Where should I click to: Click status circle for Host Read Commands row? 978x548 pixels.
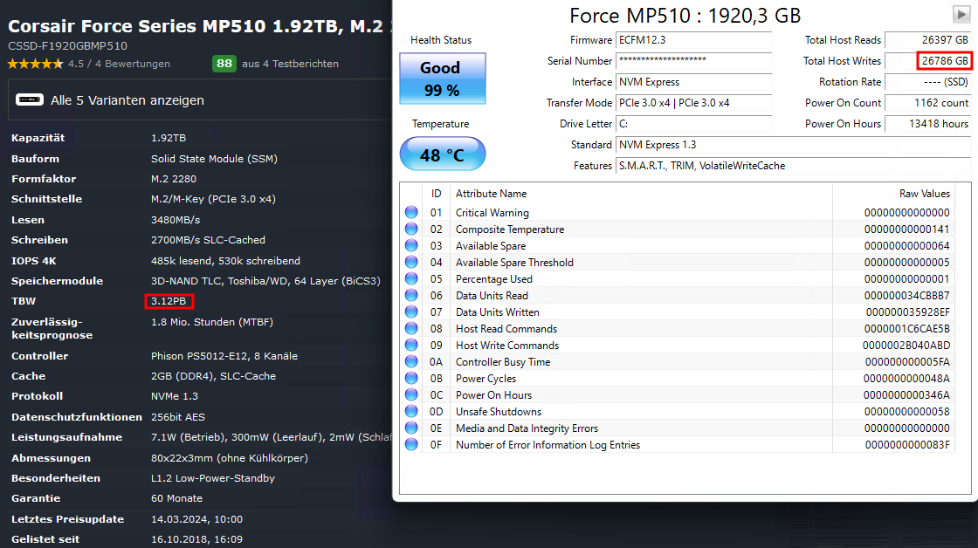pyautogui.click(x=411, y=328)
